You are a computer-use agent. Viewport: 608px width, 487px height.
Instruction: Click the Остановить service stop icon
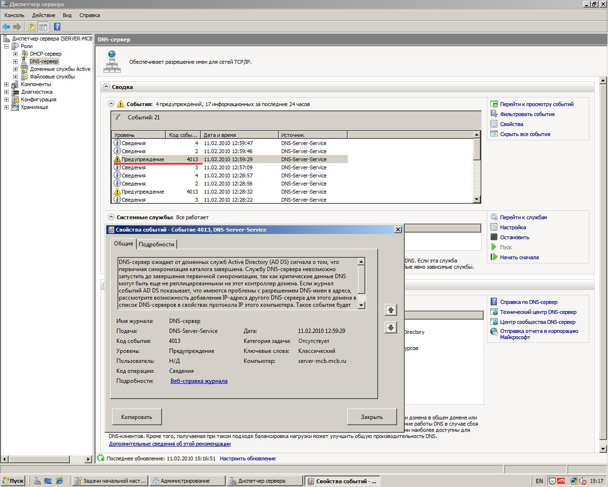(x=494, y=237)
